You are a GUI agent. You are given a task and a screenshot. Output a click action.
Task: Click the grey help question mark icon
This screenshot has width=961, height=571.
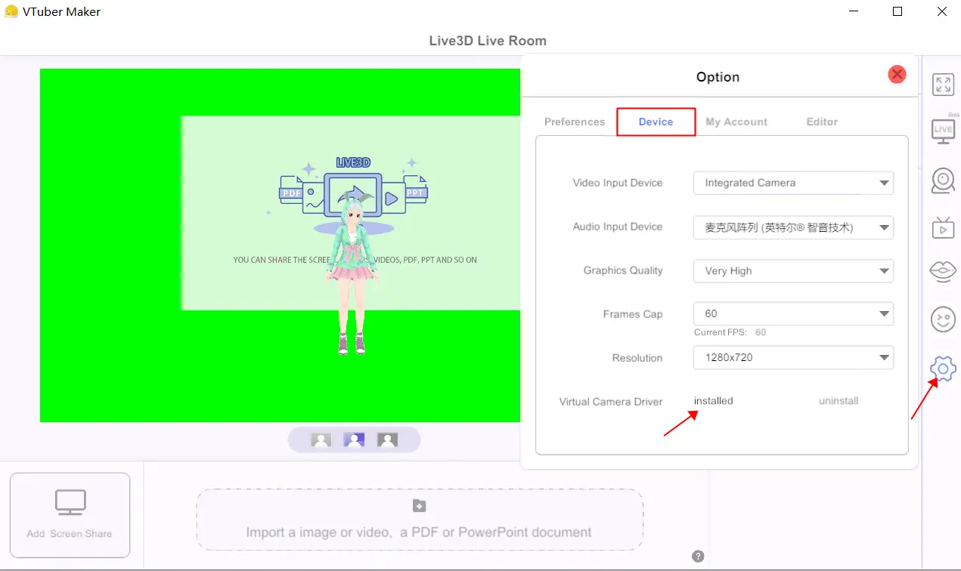[x=698, y=557]
